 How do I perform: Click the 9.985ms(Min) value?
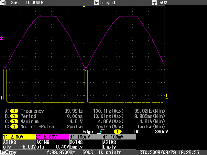(149, 116)
